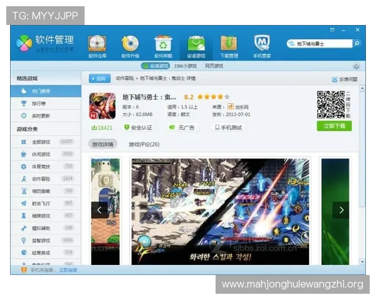This screenshot has width=376, height=300.
Task: Select 实时更新 clock item
Action: coord(46,116)
